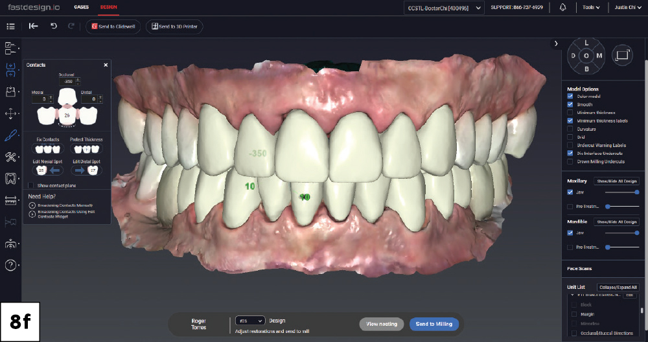The height and width of the screenshot is (342, 648).
Task: Select the Move arrows tool
Action: click(x=11, y=113)
